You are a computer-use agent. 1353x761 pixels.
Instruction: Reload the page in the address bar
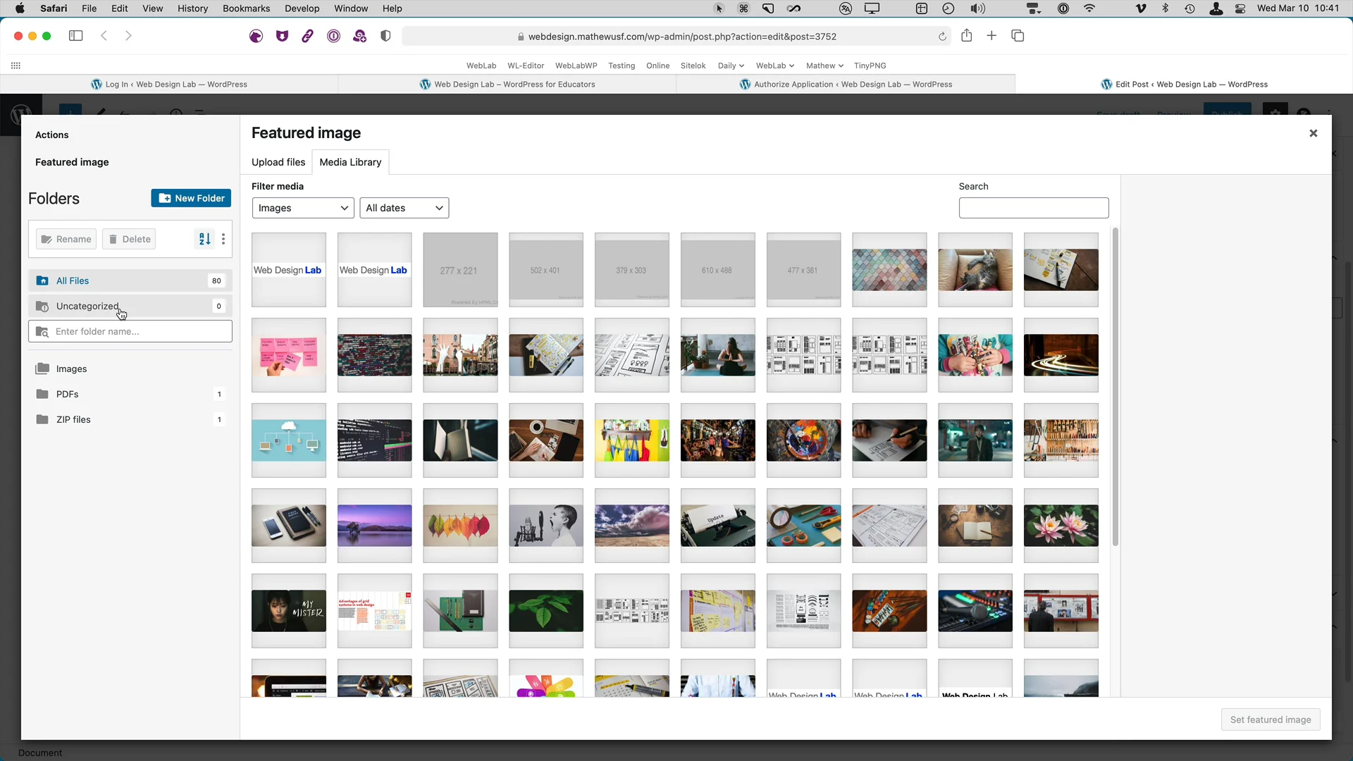pyautogui.click(x=942, y=37)
